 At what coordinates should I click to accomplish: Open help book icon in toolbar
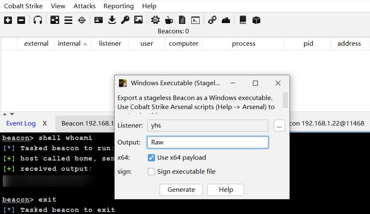pyautogui.click(x=243, y=20)
